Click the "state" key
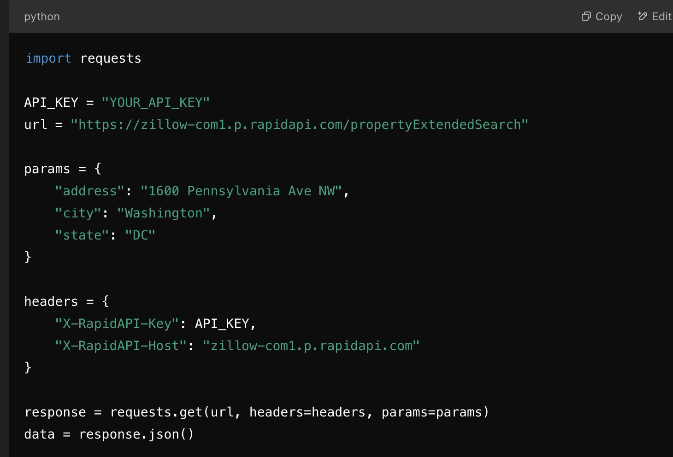This screenshot has height=457, width=673. [x=82, y=235]
